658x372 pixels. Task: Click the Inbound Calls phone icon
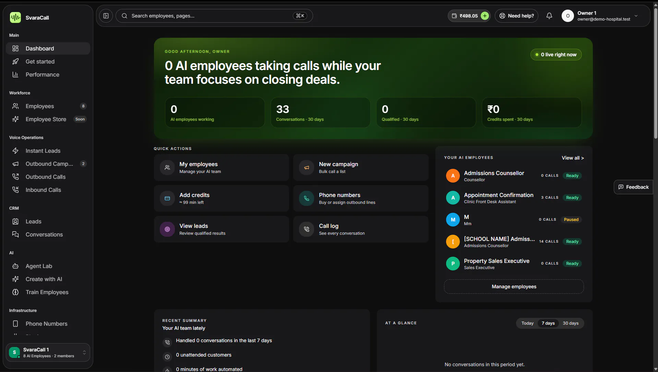tap(15, 190)
